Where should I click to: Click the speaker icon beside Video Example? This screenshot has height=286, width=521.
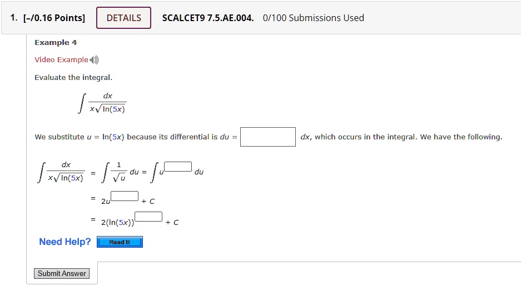[x=95, y=60]
